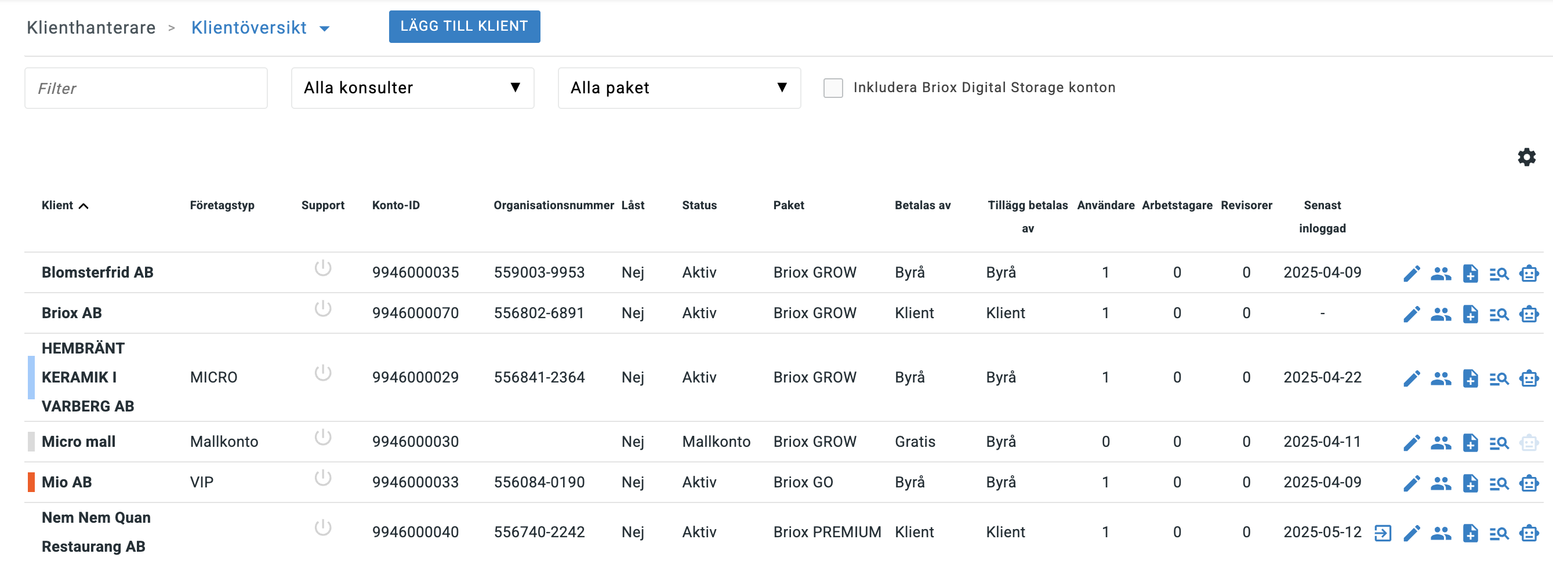Open users icon for HEMBRÄNT KERAMIK row
1553x561 pixels.
(x=1440, y=379)
